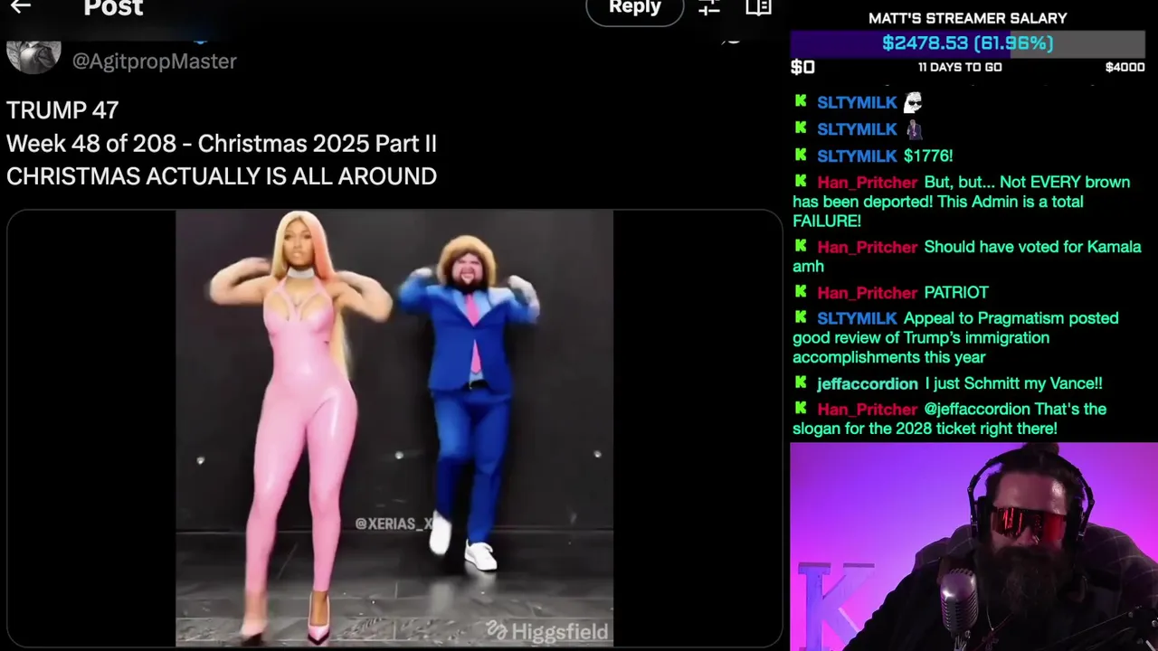Click the Reply button
The width and height of the screenshot is (1158, 651).
coord(634,9)
